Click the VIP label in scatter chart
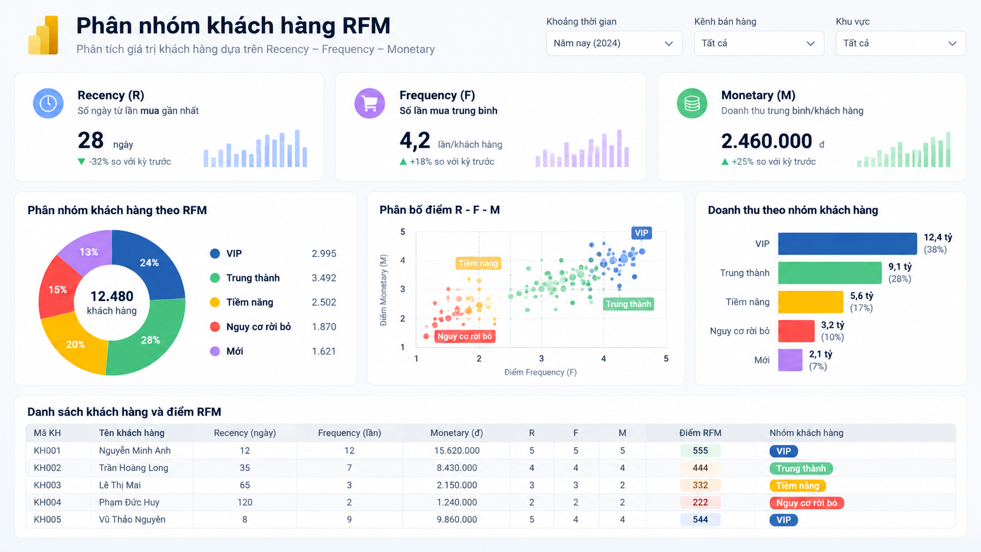This screenshot has height=552, width=981. click(641, 233)
